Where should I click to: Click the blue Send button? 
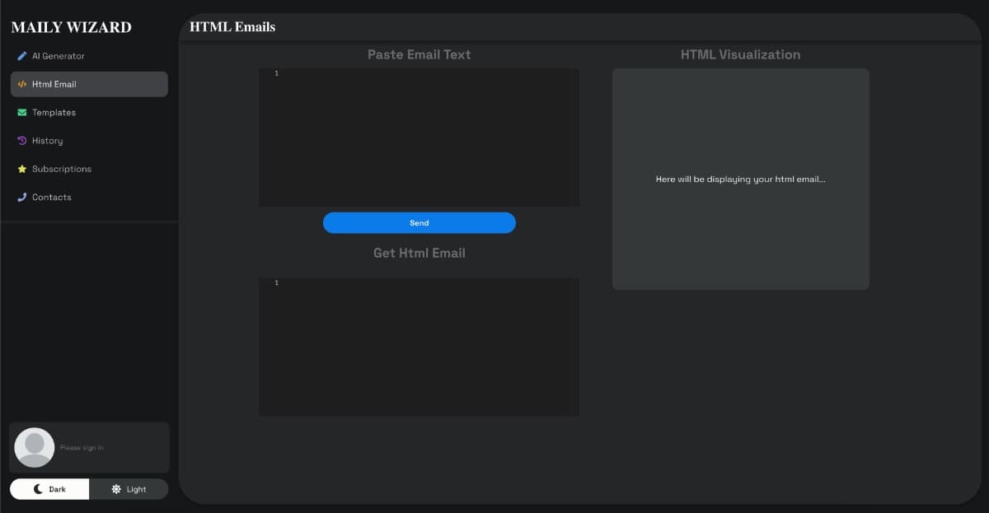point(420,223)
